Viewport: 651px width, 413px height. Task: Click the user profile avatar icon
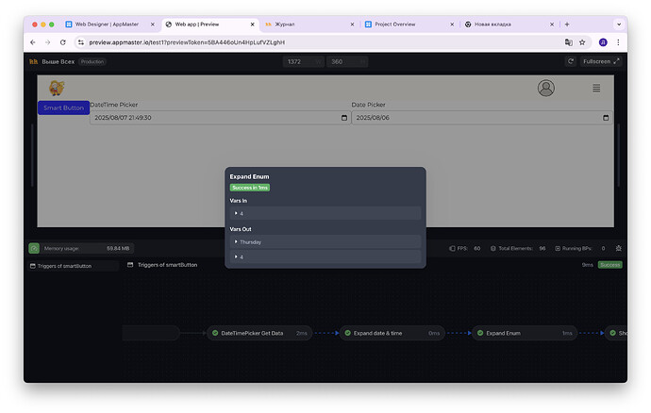(x=546, y=88)
